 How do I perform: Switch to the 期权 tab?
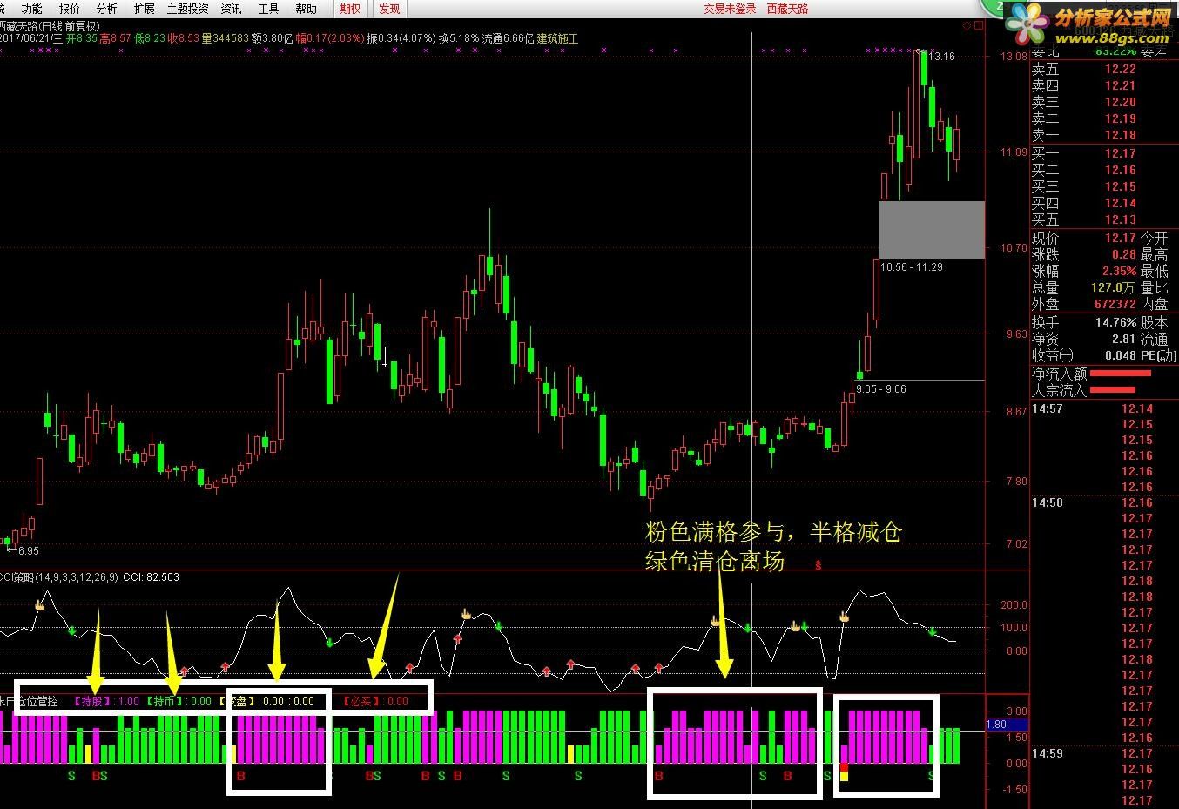pos(350,9)
